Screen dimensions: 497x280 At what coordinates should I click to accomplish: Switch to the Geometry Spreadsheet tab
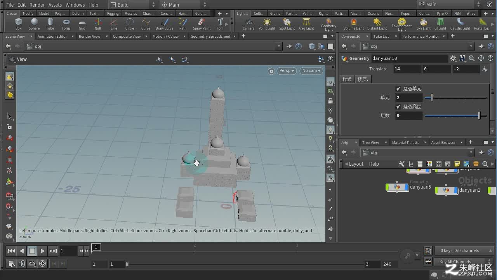point(210,36)
